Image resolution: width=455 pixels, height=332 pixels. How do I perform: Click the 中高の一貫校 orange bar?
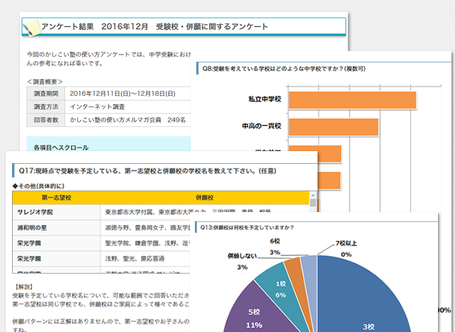click(333, 127)
